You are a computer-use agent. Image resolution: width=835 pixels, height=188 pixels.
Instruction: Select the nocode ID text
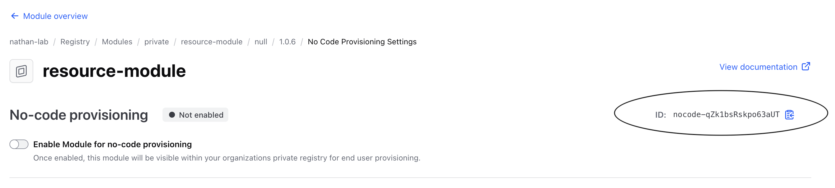(726, 115)
